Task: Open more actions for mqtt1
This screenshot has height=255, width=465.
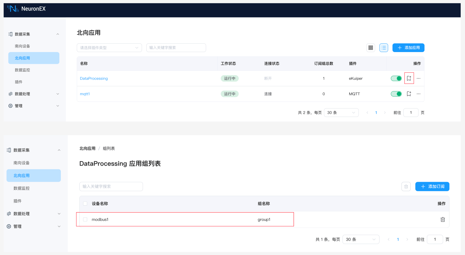Action: 418,94
